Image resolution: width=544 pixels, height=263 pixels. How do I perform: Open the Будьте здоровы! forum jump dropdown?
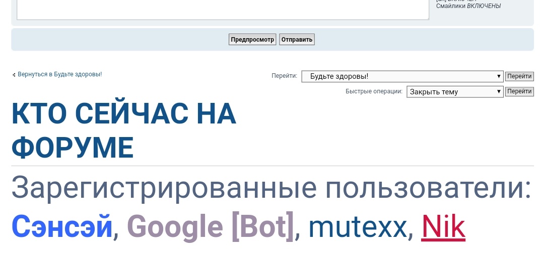click(402, 76)
